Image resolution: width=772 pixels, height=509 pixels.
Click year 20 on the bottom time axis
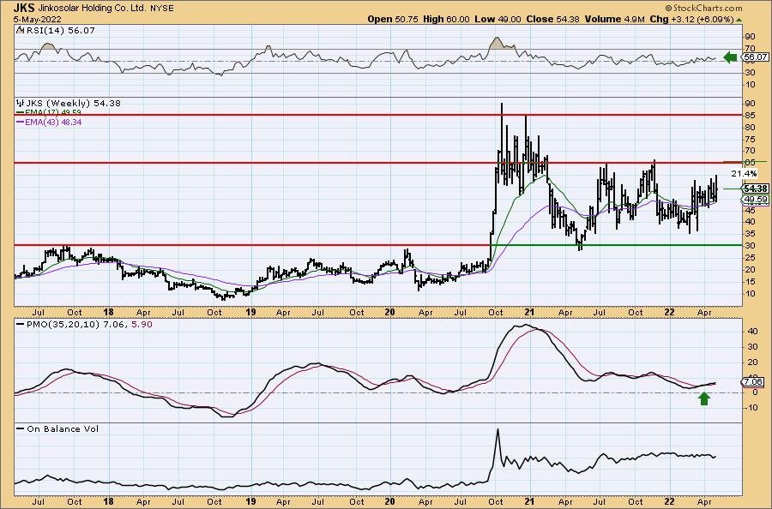[389, 501]
